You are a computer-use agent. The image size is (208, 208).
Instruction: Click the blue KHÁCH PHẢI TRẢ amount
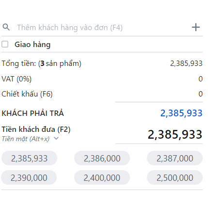(x=181, y=113)
